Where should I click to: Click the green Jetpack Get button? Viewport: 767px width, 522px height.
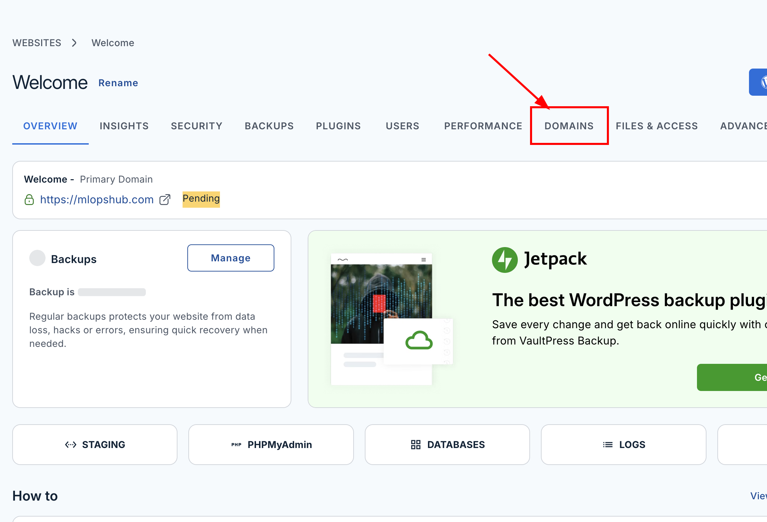[732, 377]
